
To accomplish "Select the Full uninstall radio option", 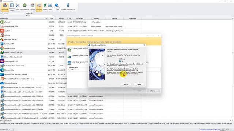I will click(120, 61).
